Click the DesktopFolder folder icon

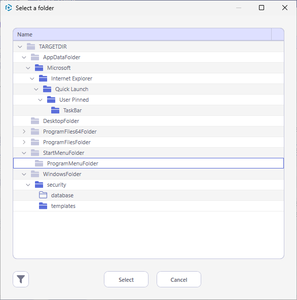click(35, 121)
